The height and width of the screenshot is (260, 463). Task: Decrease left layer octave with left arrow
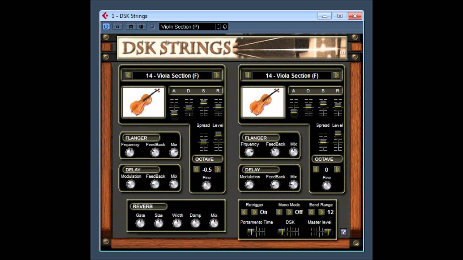(196, 169)
